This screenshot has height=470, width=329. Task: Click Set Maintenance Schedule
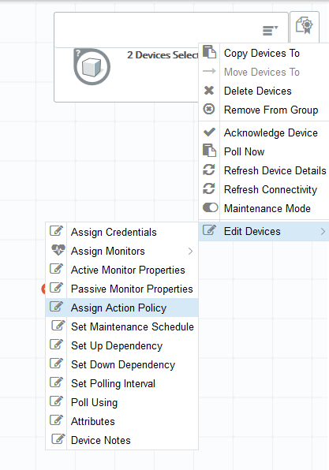122,326
